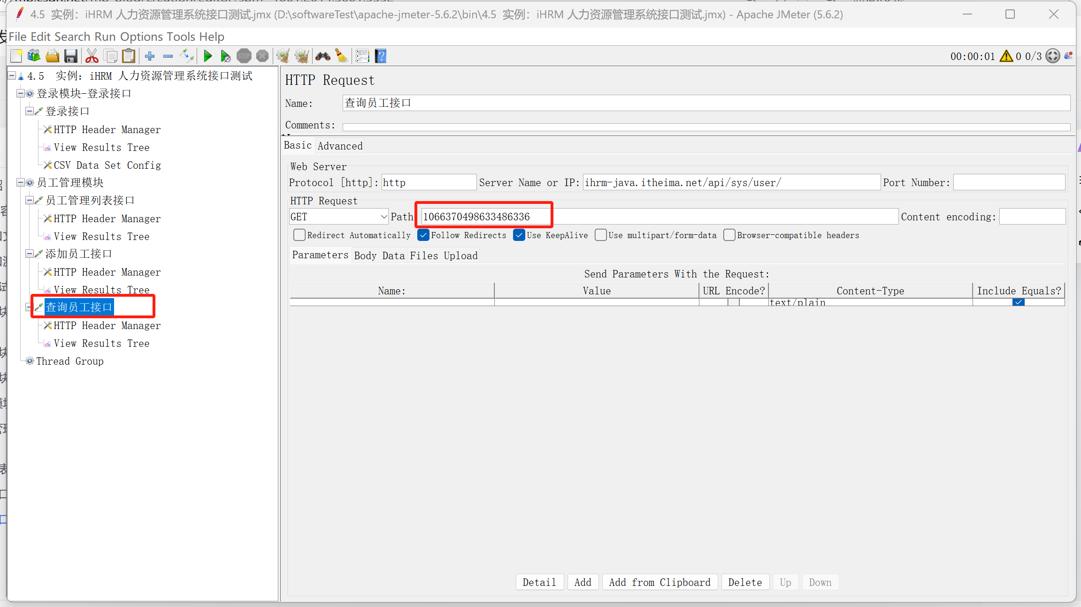Switch to the Body Data tab
Screen dimensions: 1081x607
coord(379,255)
